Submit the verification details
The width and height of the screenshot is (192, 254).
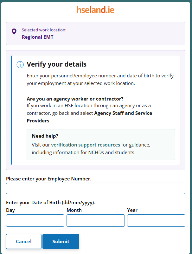(x=61, y=241)
